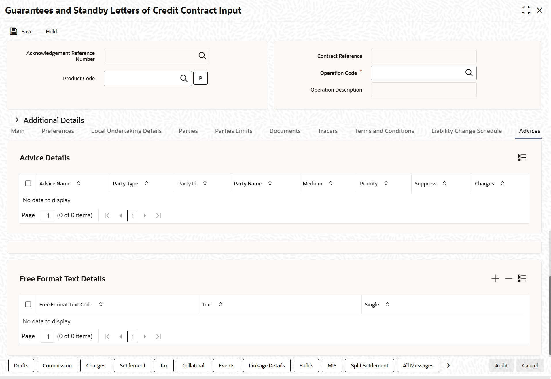Go to next page in Advice Details
The width and height of the screenshot is (551, 379).
coord(145,215)
